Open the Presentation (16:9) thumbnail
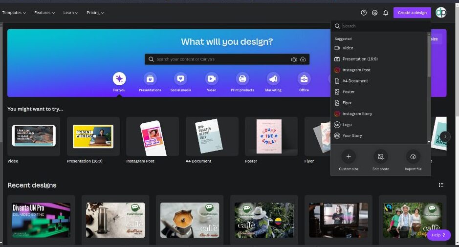 click(x=93, y=136)
